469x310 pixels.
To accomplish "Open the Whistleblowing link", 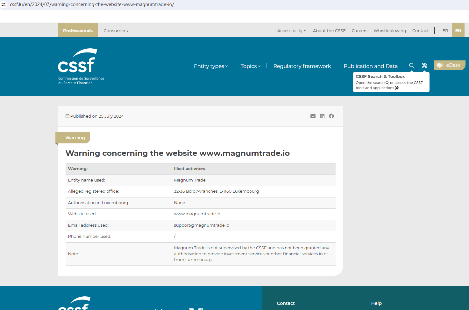I will click(390, 31).
